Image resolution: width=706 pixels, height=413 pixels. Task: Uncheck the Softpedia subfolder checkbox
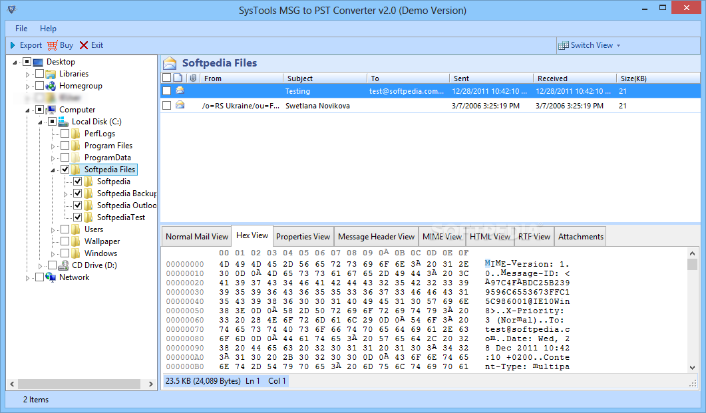pos(77,182)
